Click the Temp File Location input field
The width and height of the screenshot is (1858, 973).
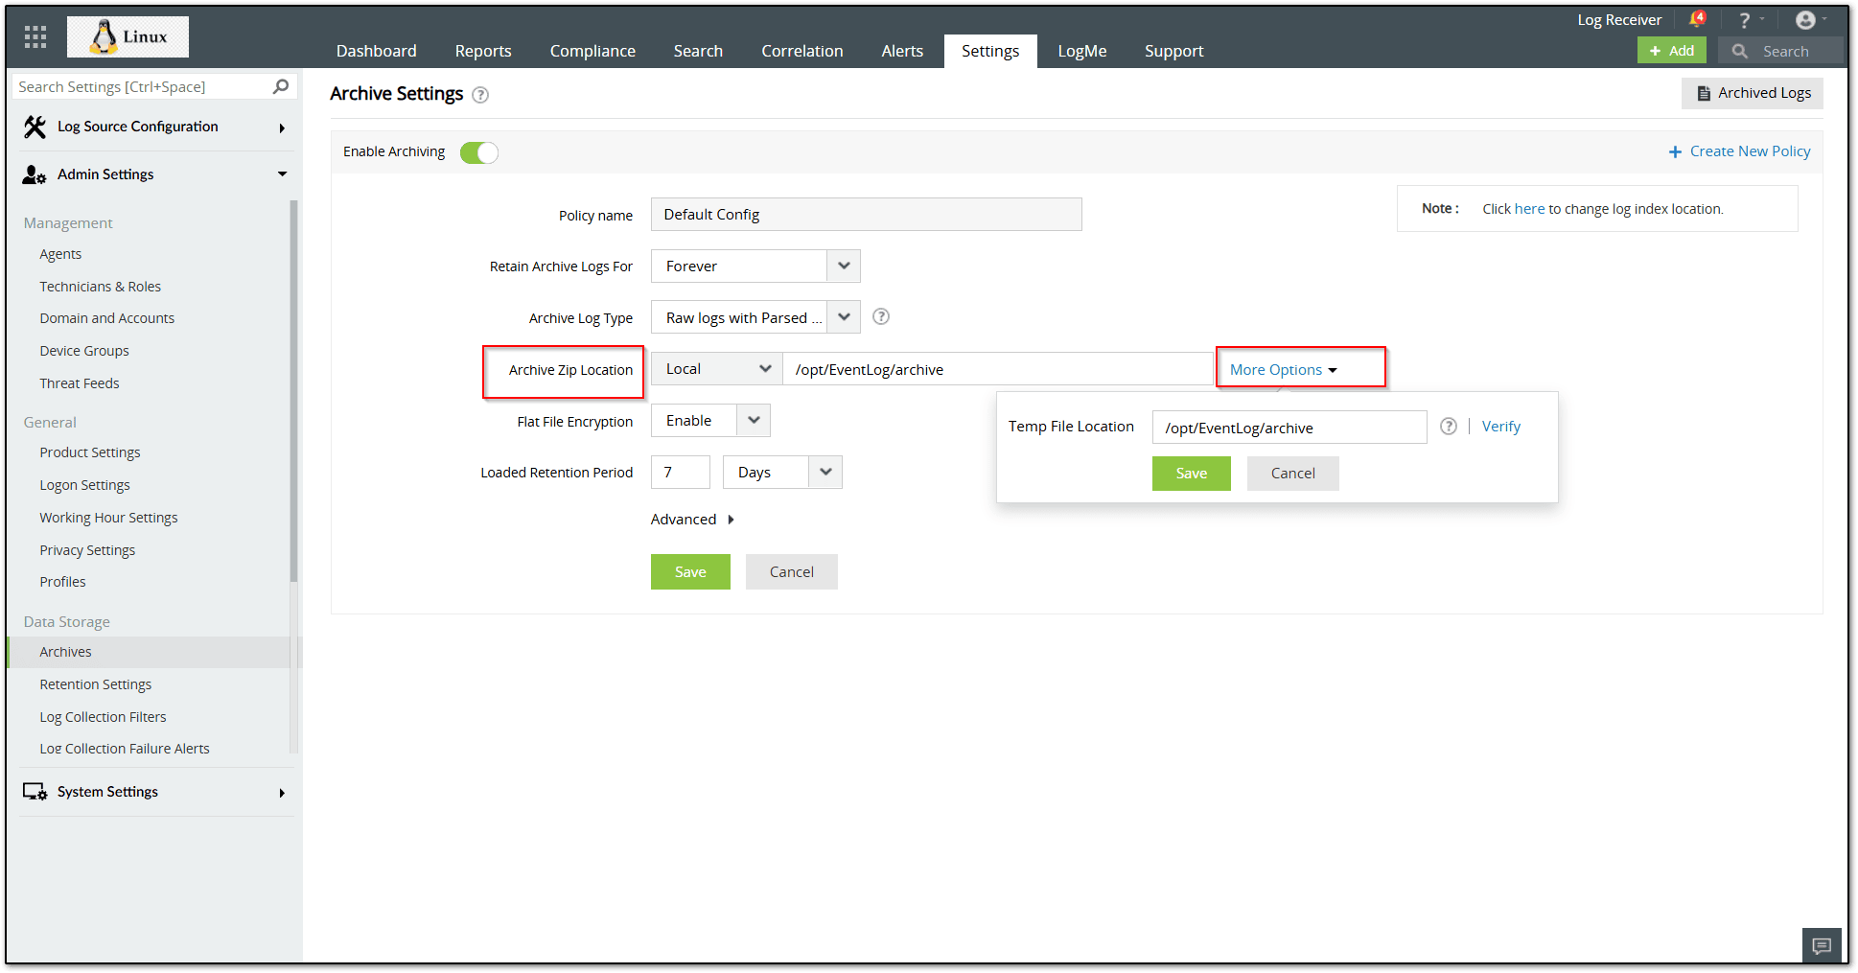coord(1289,428)
